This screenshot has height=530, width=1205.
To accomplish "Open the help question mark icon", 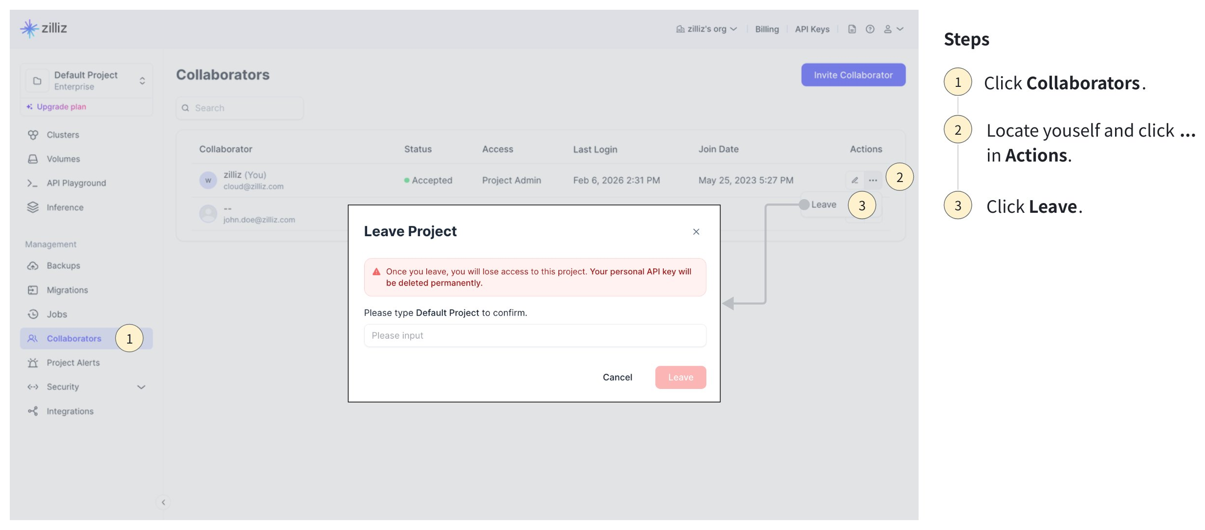I will 870,29.
